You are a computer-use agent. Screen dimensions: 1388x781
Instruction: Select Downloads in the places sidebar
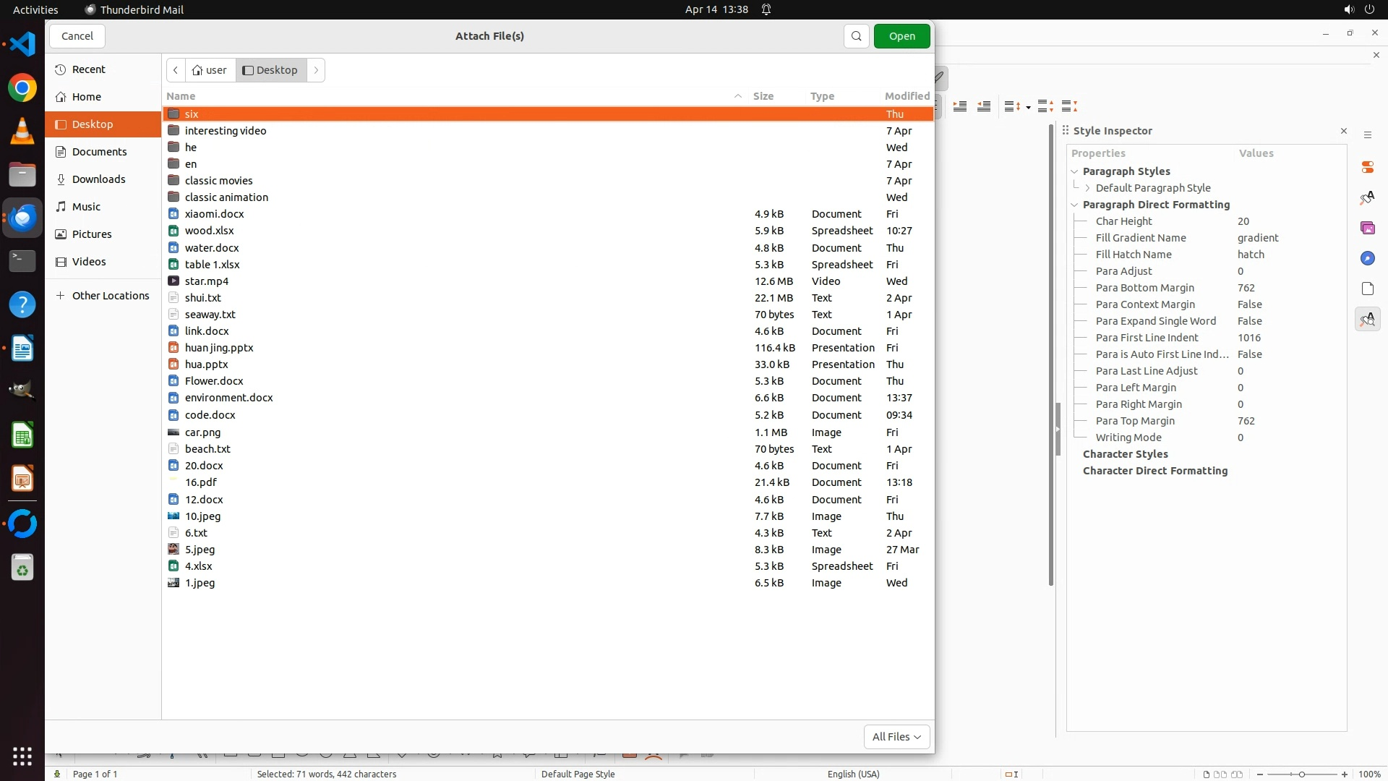tap(98, 179)
